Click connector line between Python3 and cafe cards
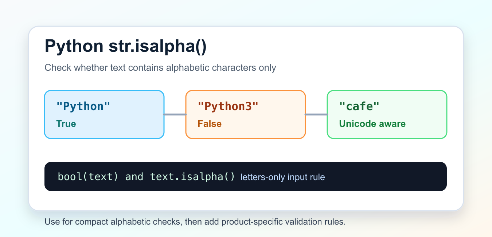This screenshot has width=492, height=237. coord(316,114)
